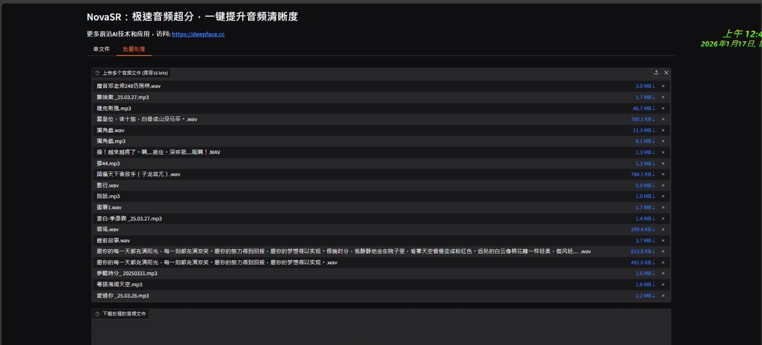
Task: Select the 批量处理 tab
Action: click(134, 49)
